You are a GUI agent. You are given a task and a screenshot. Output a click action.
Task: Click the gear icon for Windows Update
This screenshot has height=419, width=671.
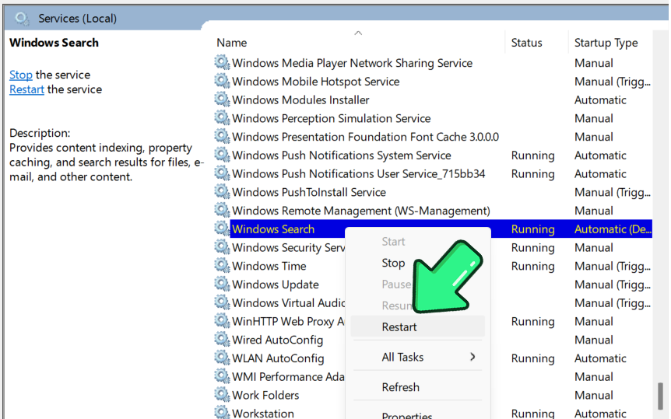[222, 284]
